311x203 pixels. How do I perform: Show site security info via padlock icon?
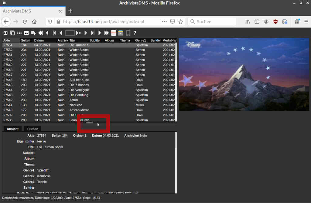[x=58, y=21]
